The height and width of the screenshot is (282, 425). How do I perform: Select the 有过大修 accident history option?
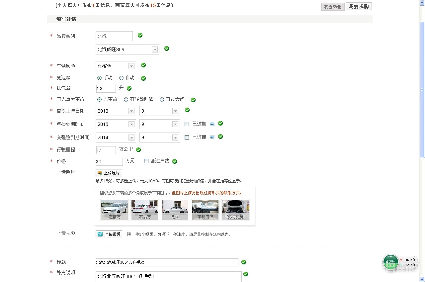click(162, 99)
